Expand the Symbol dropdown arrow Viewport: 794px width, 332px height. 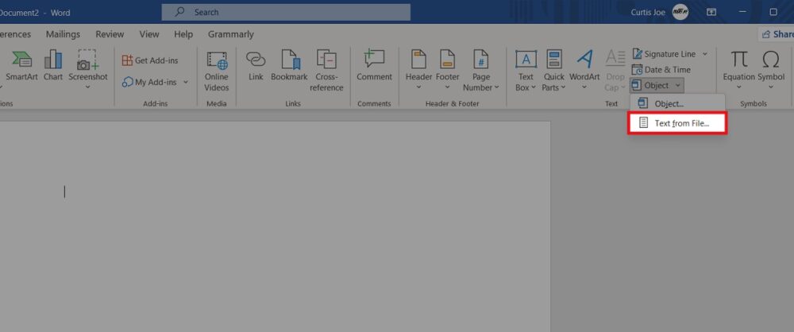click(771, 87)
